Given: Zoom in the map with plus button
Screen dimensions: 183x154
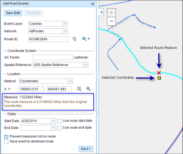Looking at the screenshot, I should [x=112, y=13].
